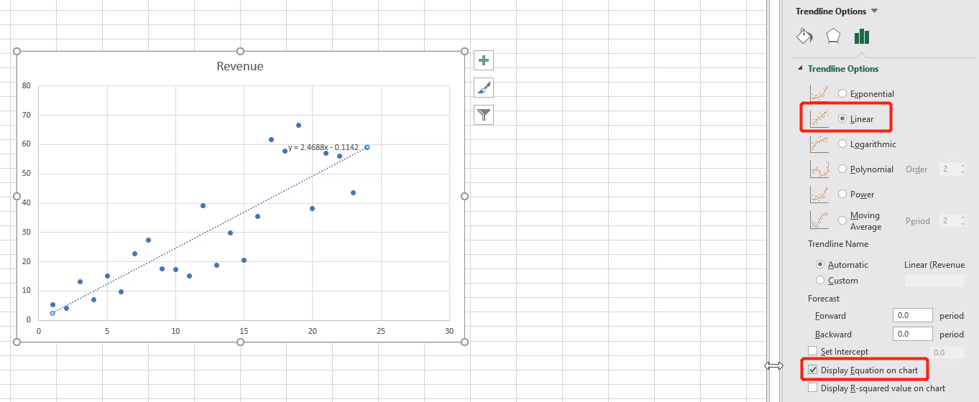Select the Linear radio button
The height and width of the screenshot is (402, 979).
pyautogui.click(x=842, y=118)
